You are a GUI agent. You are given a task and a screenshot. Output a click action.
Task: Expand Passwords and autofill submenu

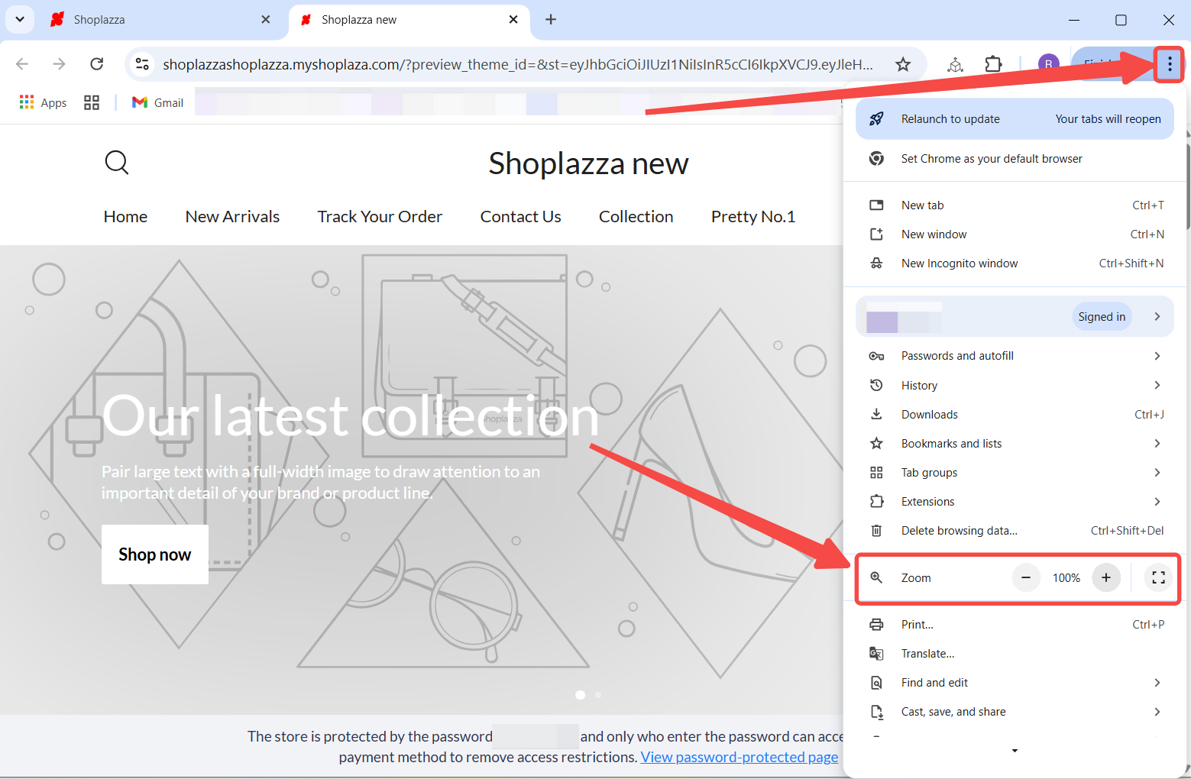click(1015, 356)
